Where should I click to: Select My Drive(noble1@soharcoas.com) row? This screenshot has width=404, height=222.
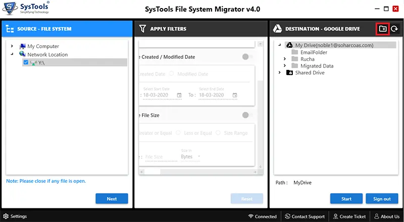[340, 45]
